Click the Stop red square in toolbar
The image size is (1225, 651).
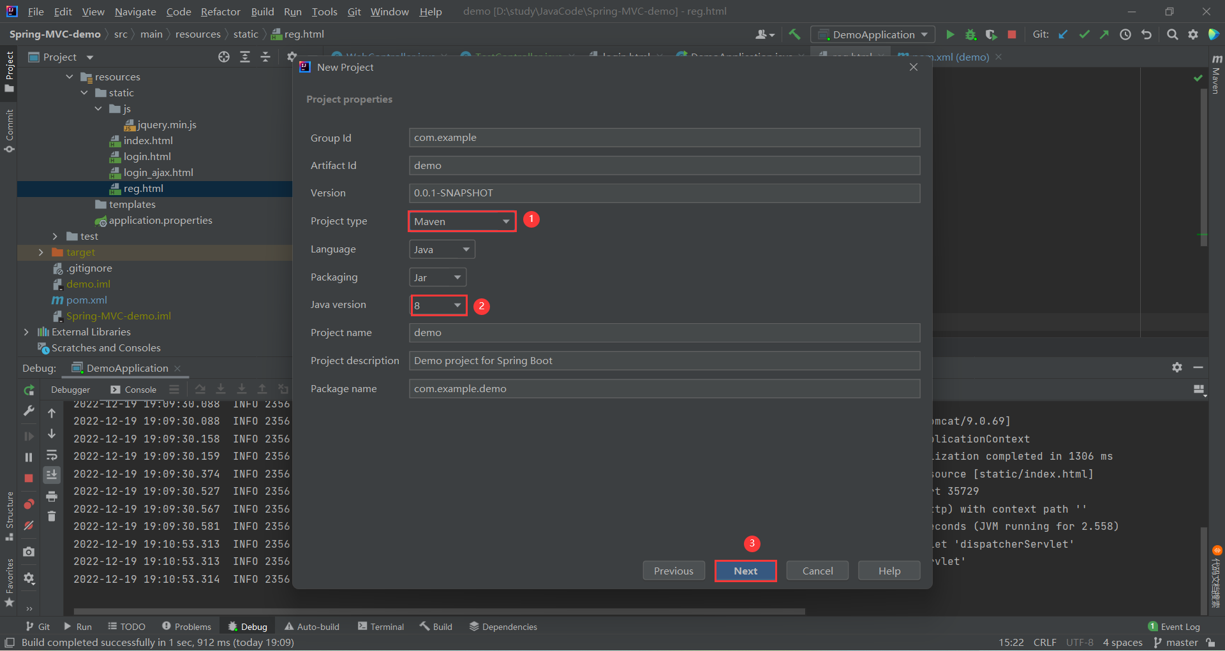click(x=1012, y=34)
